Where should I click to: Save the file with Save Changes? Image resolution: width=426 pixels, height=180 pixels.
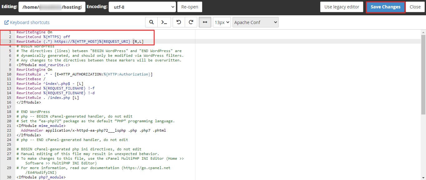(x=385, y=7)
